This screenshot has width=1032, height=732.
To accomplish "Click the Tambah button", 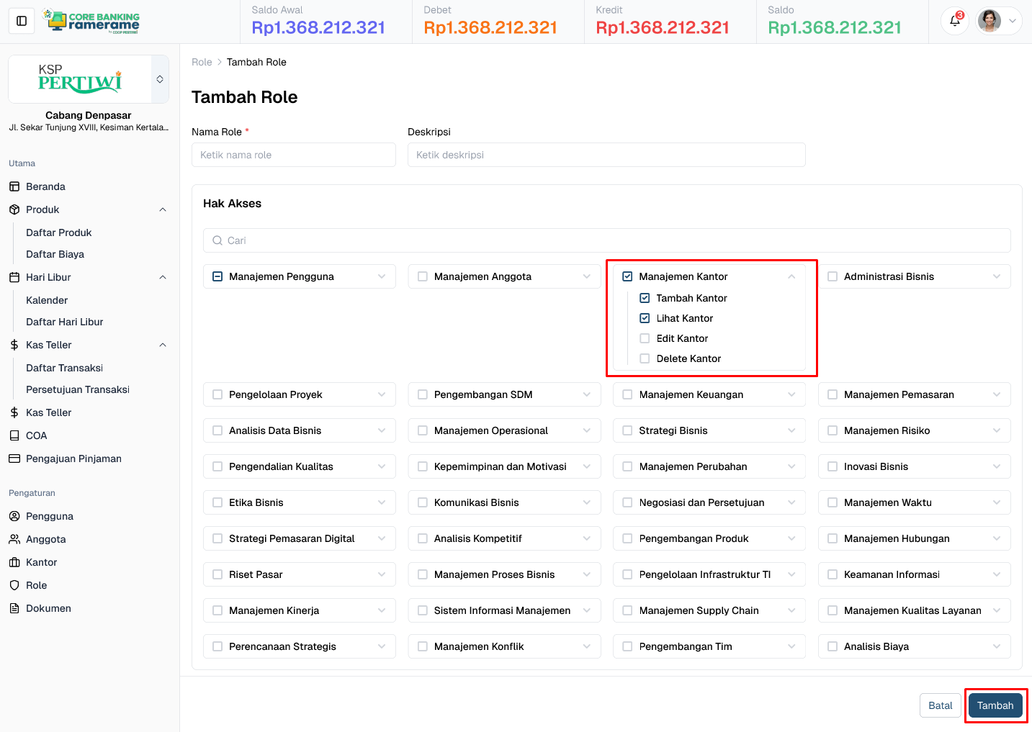I will (x=995, y=705).
